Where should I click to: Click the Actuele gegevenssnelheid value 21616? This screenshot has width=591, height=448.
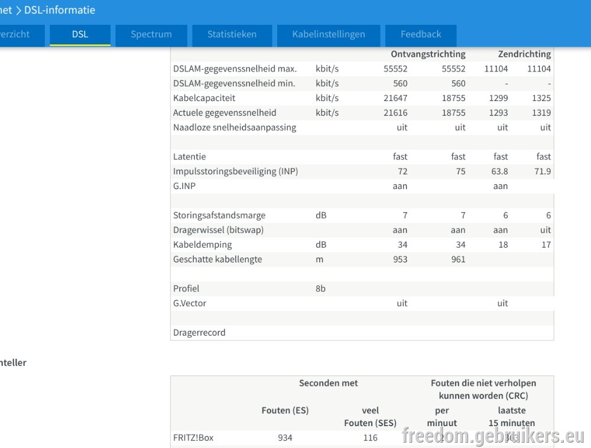pos(395,113)
